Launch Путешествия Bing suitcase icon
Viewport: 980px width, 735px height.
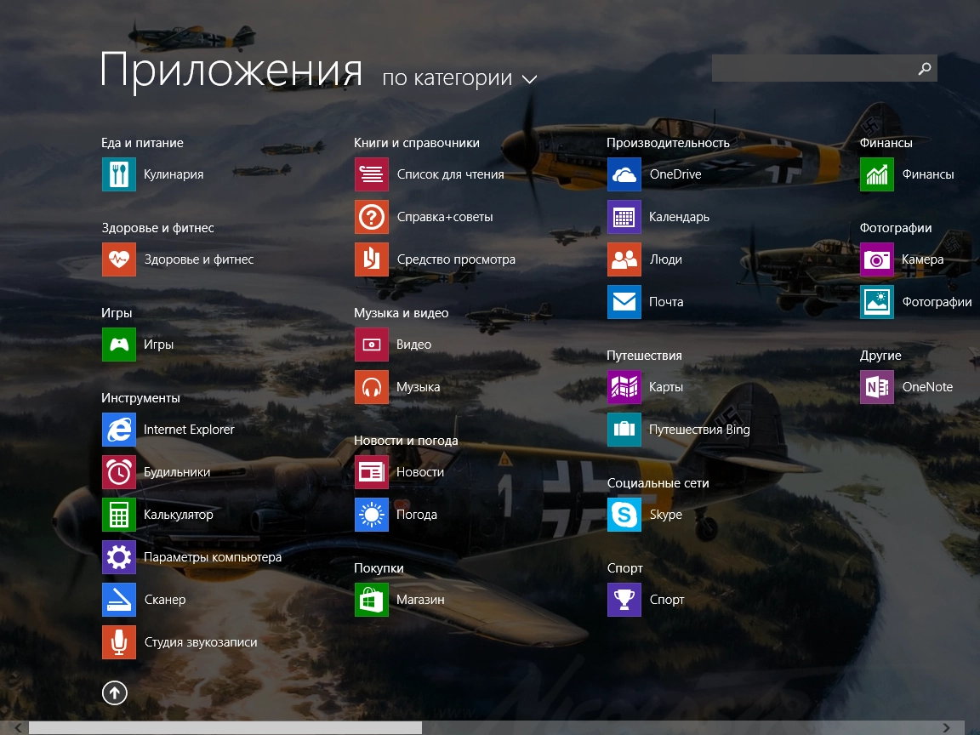coord(624,430)
